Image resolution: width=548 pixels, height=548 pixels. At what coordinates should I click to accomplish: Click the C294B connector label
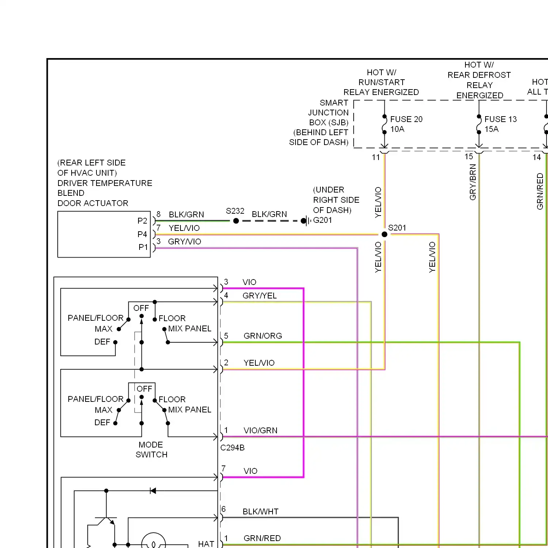232,448
